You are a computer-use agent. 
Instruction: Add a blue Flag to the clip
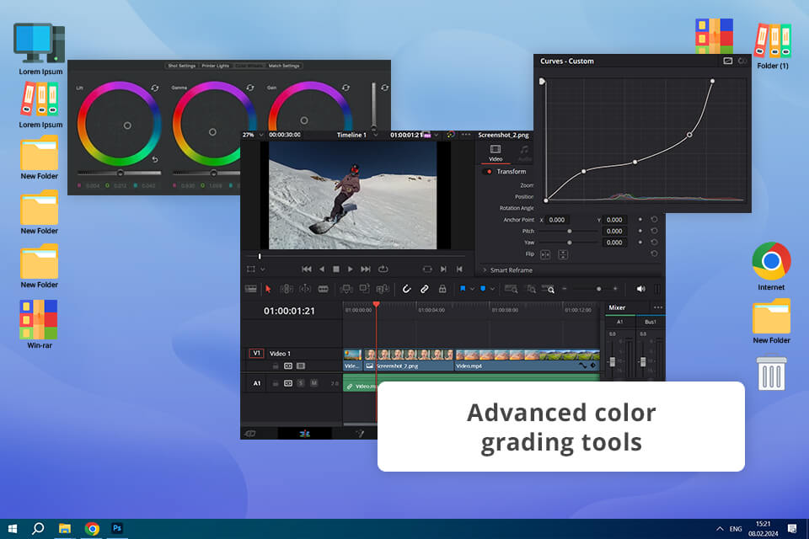463,289
